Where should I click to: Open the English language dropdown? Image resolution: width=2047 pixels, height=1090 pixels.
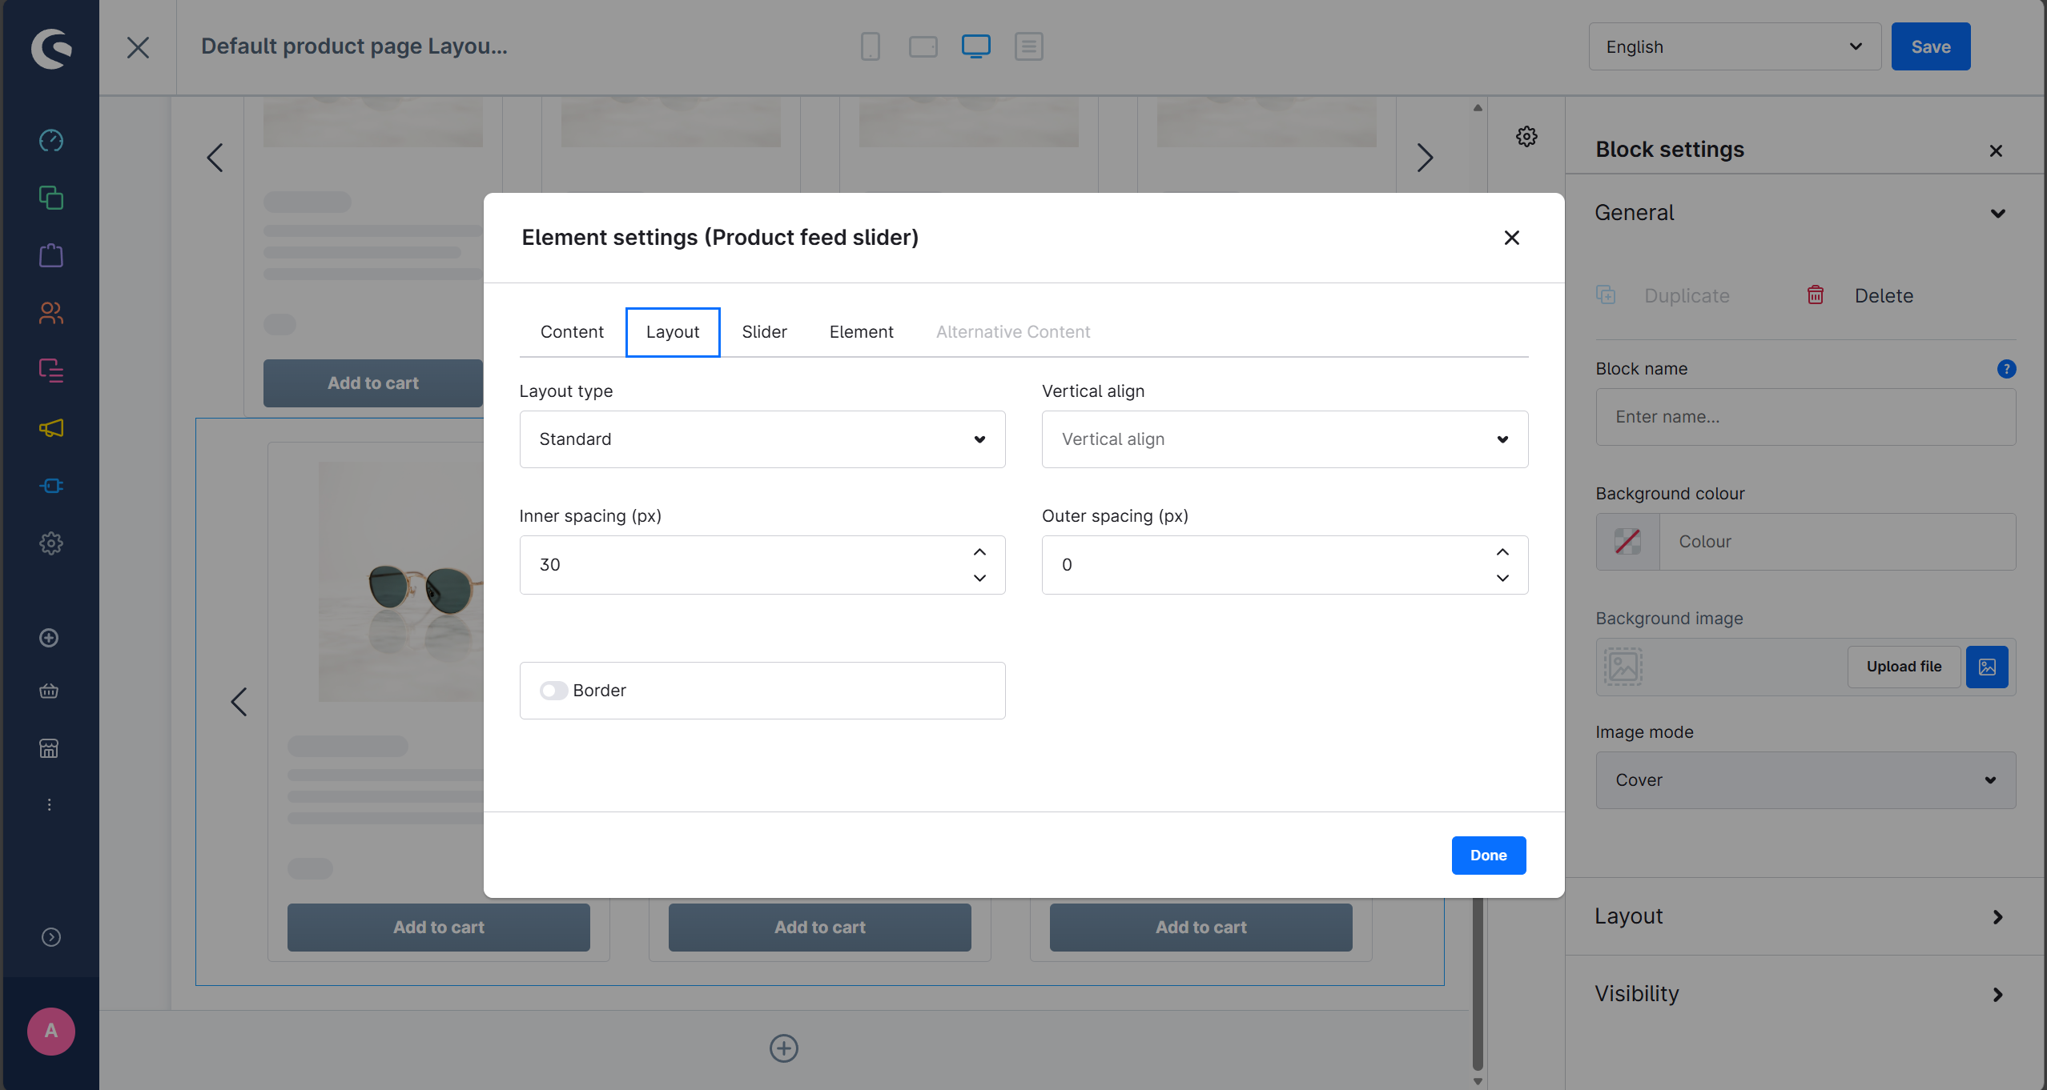[1735, 46]
